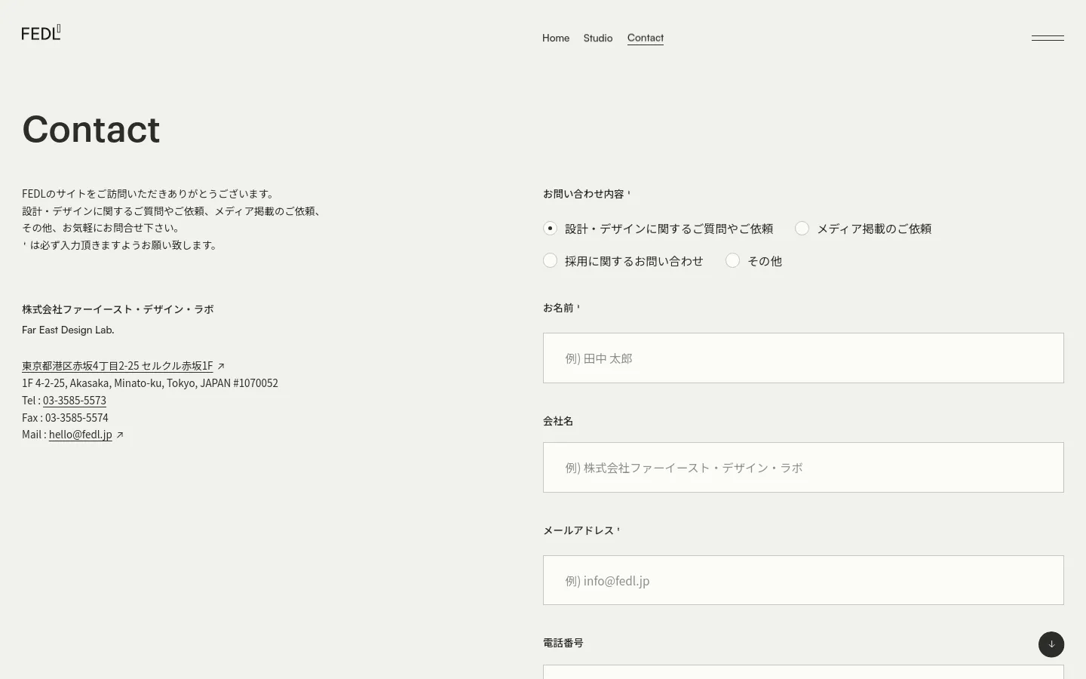1086x679 pixels.
Task: Call the 03-3585-5573 telephone link
Action: (75, 401)
